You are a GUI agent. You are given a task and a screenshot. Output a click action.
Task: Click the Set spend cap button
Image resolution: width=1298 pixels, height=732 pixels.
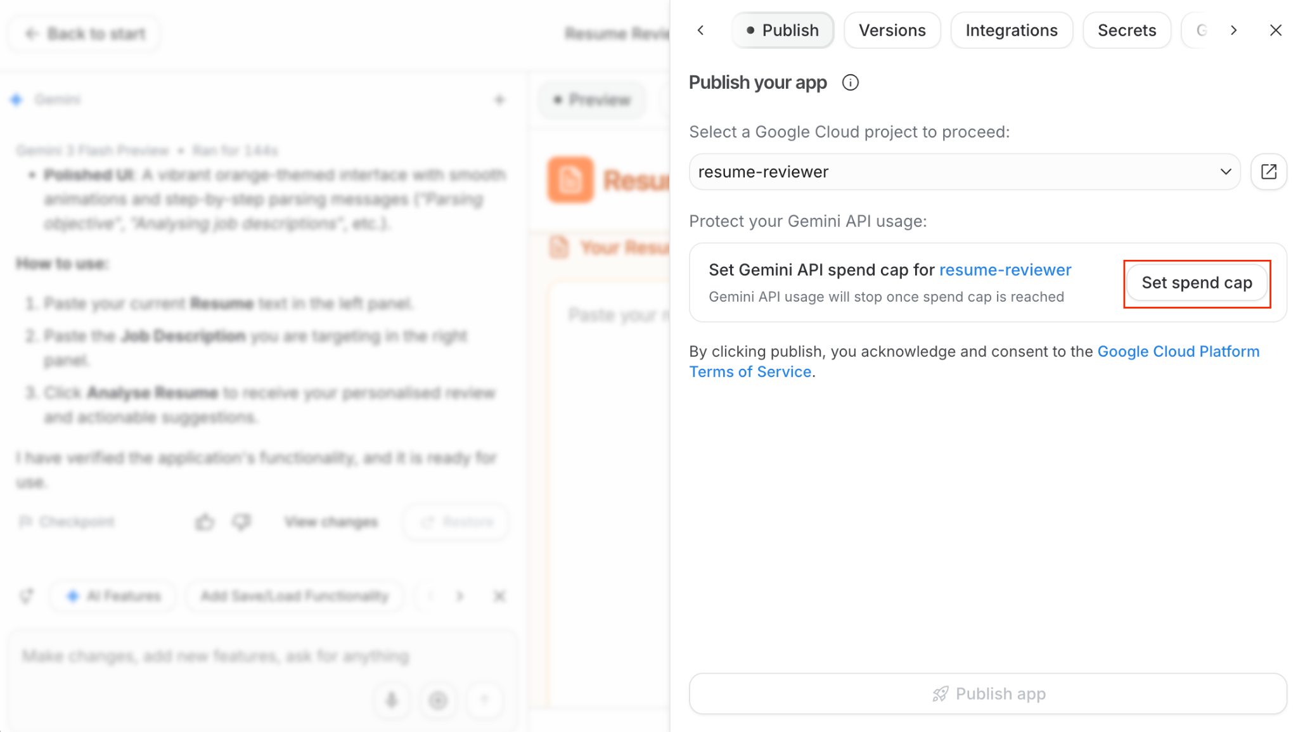pyautogui.click(x=1197, y=283)
